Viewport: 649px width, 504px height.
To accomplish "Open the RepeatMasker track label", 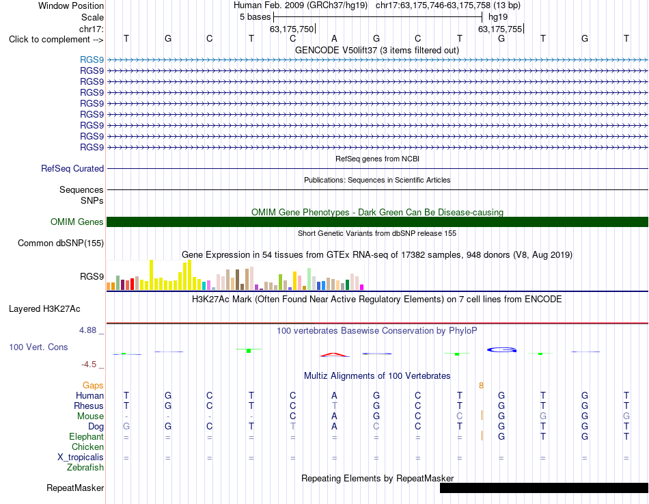I will coord(75,488).
